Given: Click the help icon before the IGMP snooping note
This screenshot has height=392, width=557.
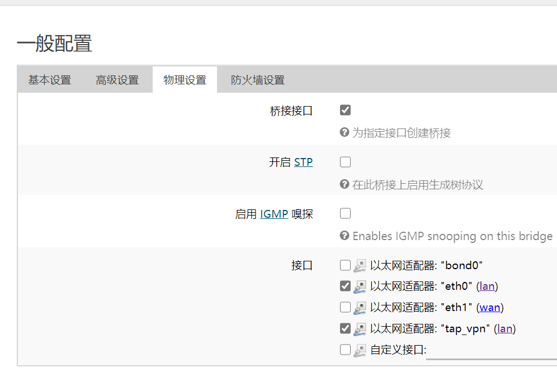Looking at the screenshot, I should coord(344,236).
